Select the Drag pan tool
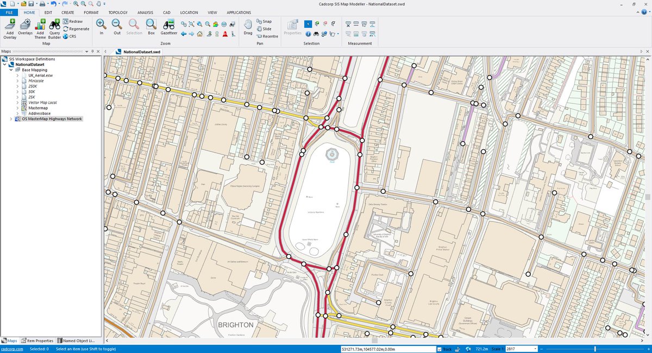652x353 pixels. point(248,27)
